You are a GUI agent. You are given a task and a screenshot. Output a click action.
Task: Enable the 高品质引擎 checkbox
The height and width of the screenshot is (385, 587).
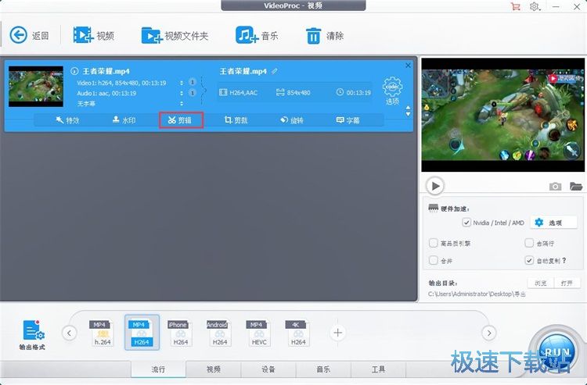[x=433, y=243]
